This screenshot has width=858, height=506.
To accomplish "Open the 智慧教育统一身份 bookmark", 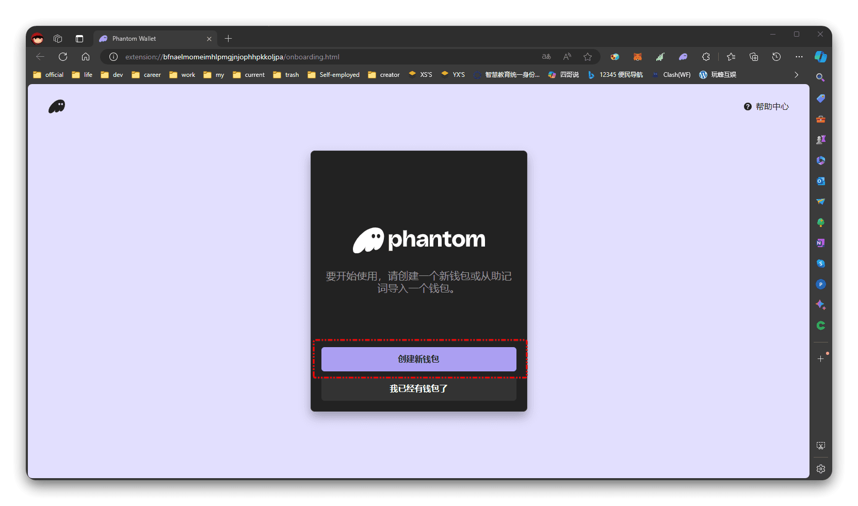I will click(x=507, y=75).
